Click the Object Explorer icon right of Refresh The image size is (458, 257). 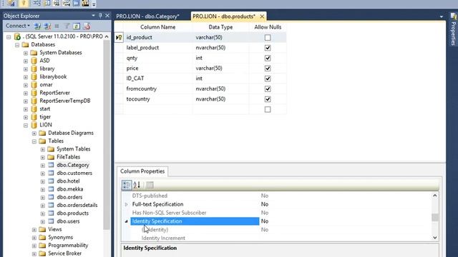[x=87, y=26]
